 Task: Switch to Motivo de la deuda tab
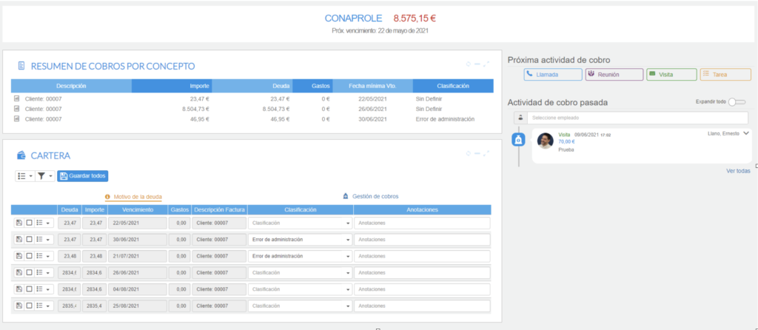tap(133, 197)
